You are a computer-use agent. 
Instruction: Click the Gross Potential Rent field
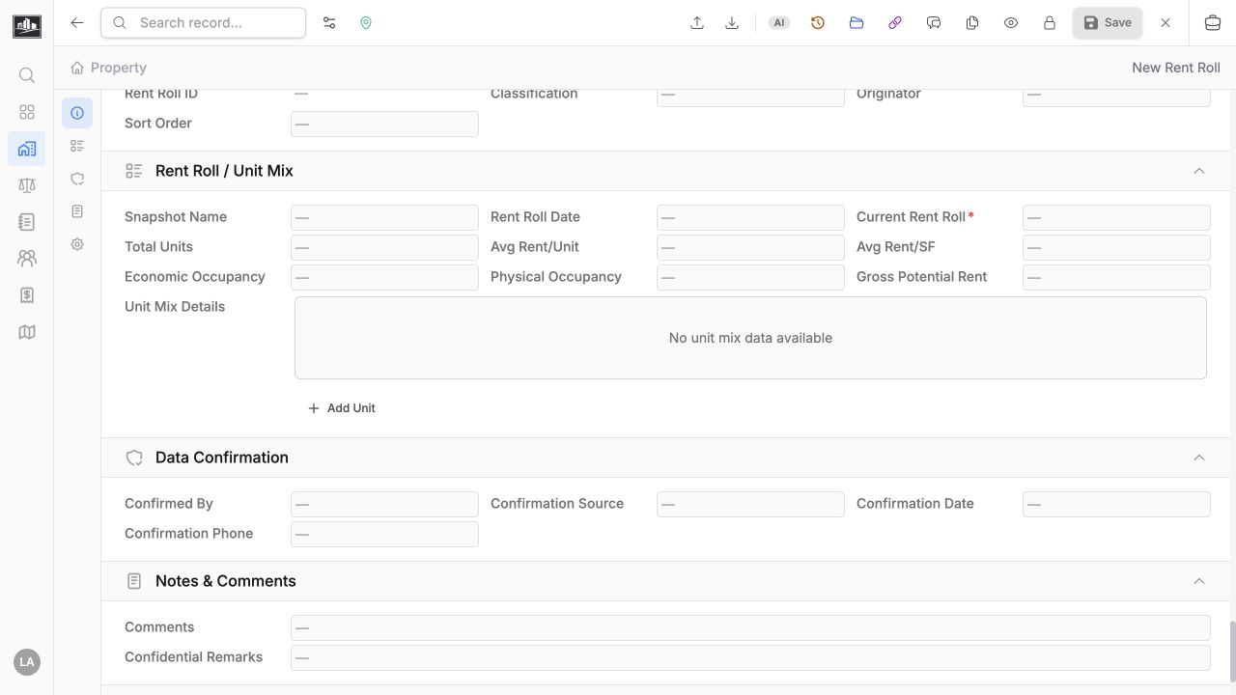click(x=1116, y=277)
